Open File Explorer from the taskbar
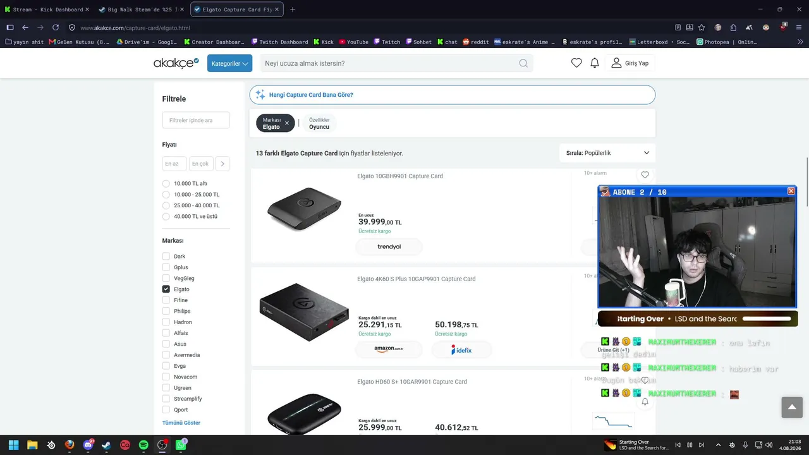This screenshot has width=809, height=455. point(32,445)
